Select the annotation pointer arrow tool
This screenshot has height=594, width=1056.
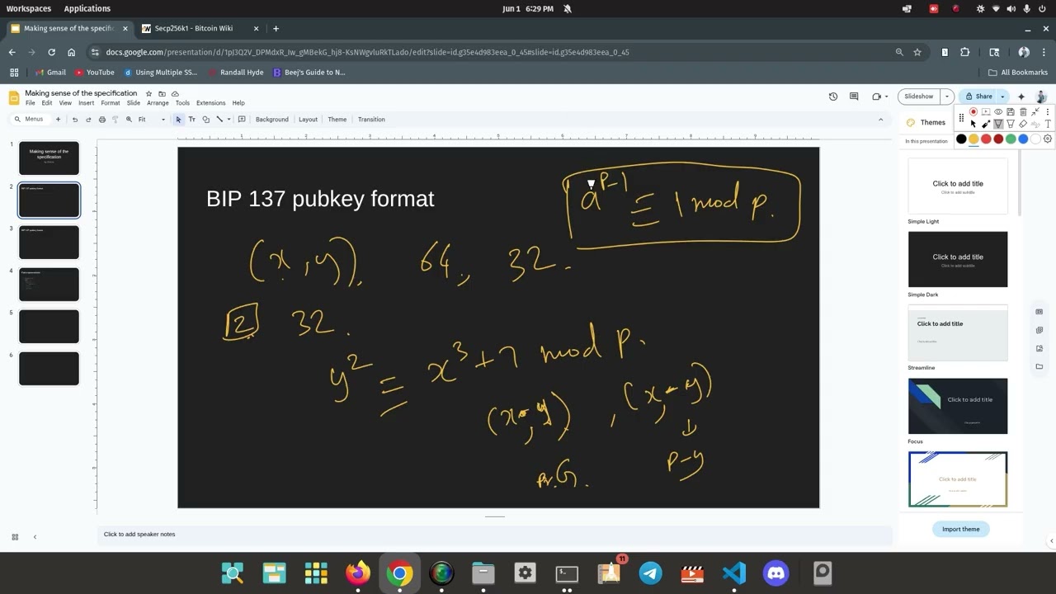(973, 124)
